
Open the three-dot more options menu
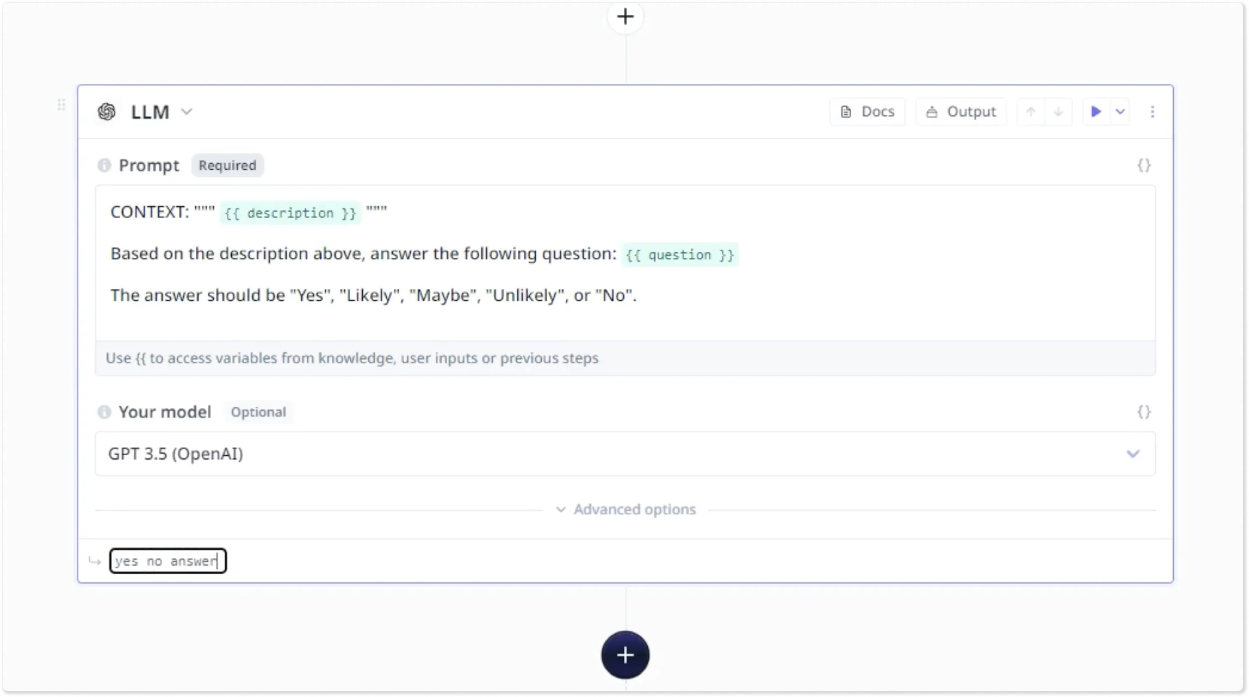1153,112
